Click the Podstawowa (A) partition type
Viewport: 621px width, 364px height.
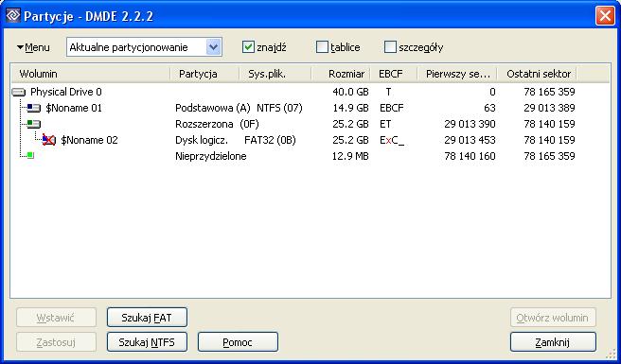(213, 108)
